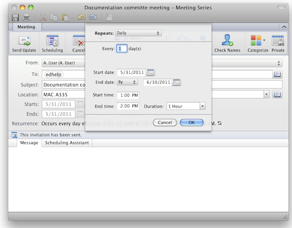Open calendar picker for Start date
The image size is (292, 228).
[x=151, y=73]
